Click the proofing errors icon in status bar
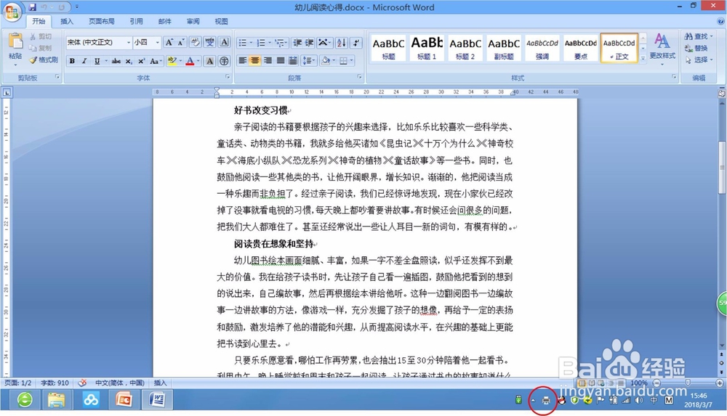Image resolution: width=727 pixels, height=416 pixels. 82,383
